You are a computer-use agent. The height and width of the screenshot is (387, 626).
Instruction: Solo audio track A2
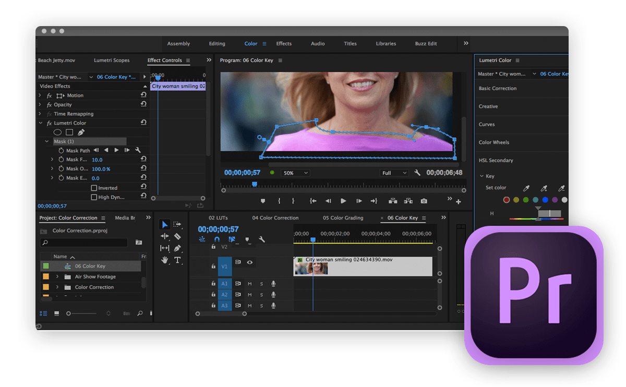(261, 295)
